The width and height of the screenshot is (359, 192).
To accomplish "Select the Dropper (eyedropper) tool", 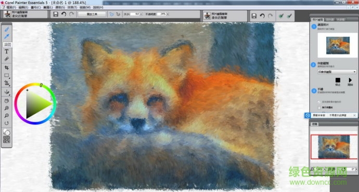I will click(x=7, y=36).
